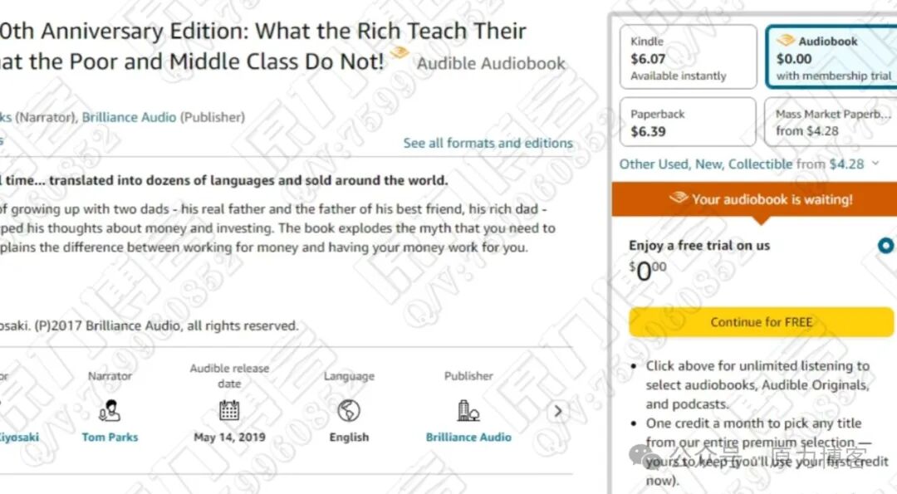
Task: Expand Other Used, New, Collectible dropdown arrow
Action: (875, 164)
